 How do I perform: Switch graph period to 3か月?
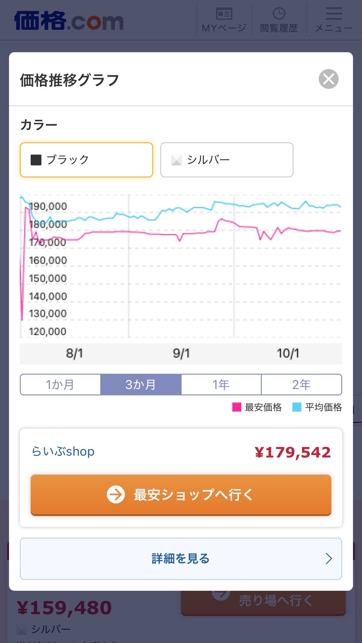pyautogui.click(x=141, y=385)
